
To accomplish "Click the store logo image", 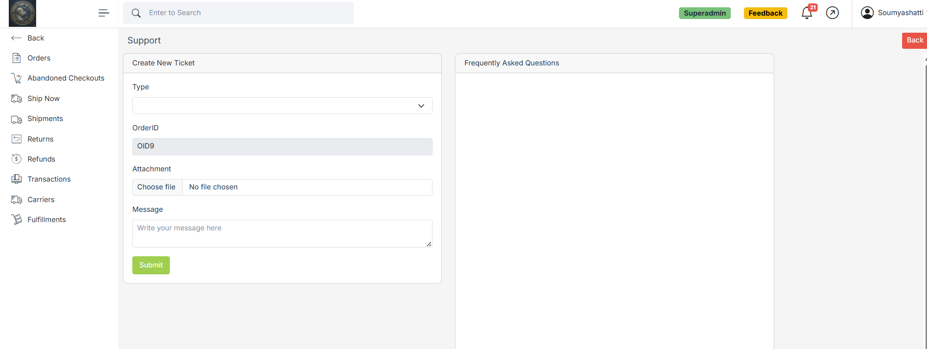I will (22, 13).
